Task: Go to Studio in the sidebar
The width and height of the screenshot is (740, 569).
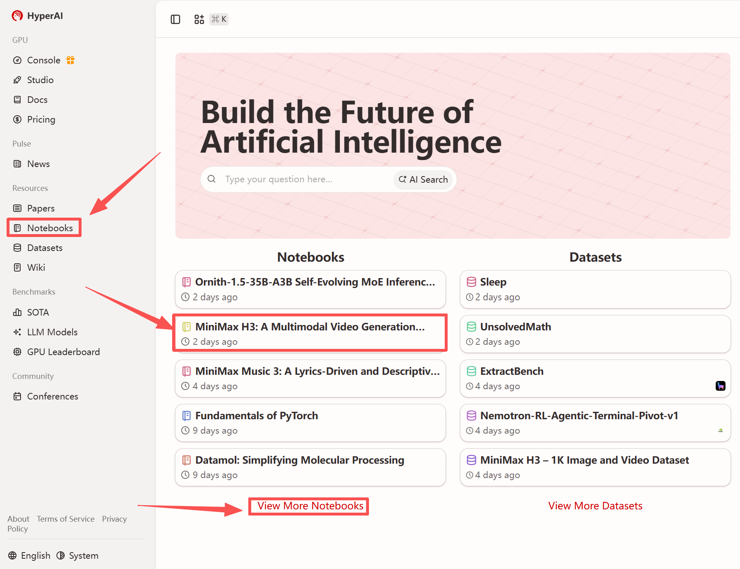Action: coord(40,80)
